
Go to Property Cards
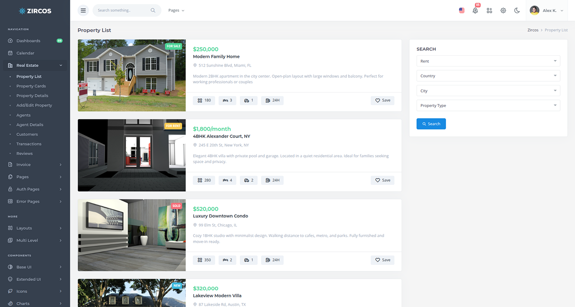(31, 86)
